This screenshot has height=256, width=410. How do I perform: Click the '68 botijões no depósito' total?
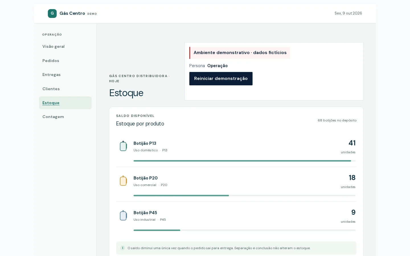point(337,120)
